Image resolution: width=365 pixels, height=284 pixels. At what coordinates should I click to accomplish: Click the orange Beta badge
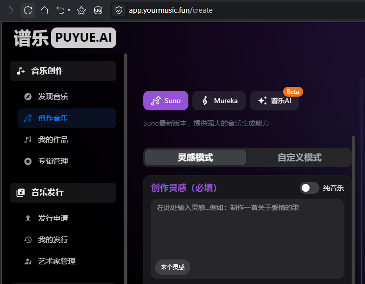pos(293,92)
